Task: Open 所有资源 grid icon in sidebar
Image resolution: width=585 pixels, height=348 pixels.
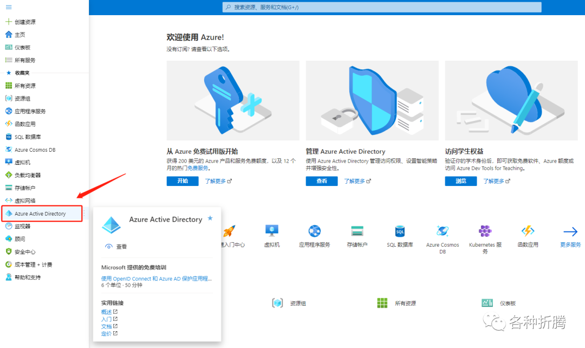Action: point(9,86)
